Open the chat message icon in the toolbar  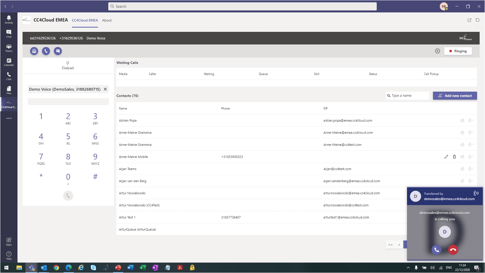point(58,51)
